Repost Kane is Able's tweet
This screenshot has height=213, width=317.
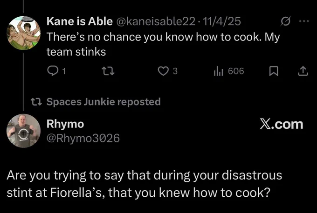pos(108,71)
